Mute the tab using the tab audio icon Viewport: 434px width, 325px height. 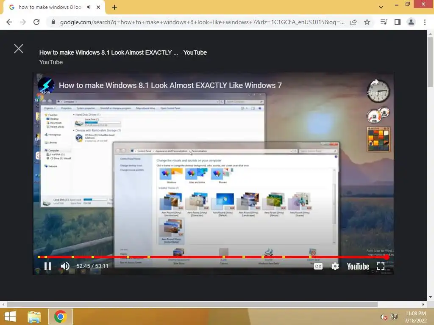[89, 7]
